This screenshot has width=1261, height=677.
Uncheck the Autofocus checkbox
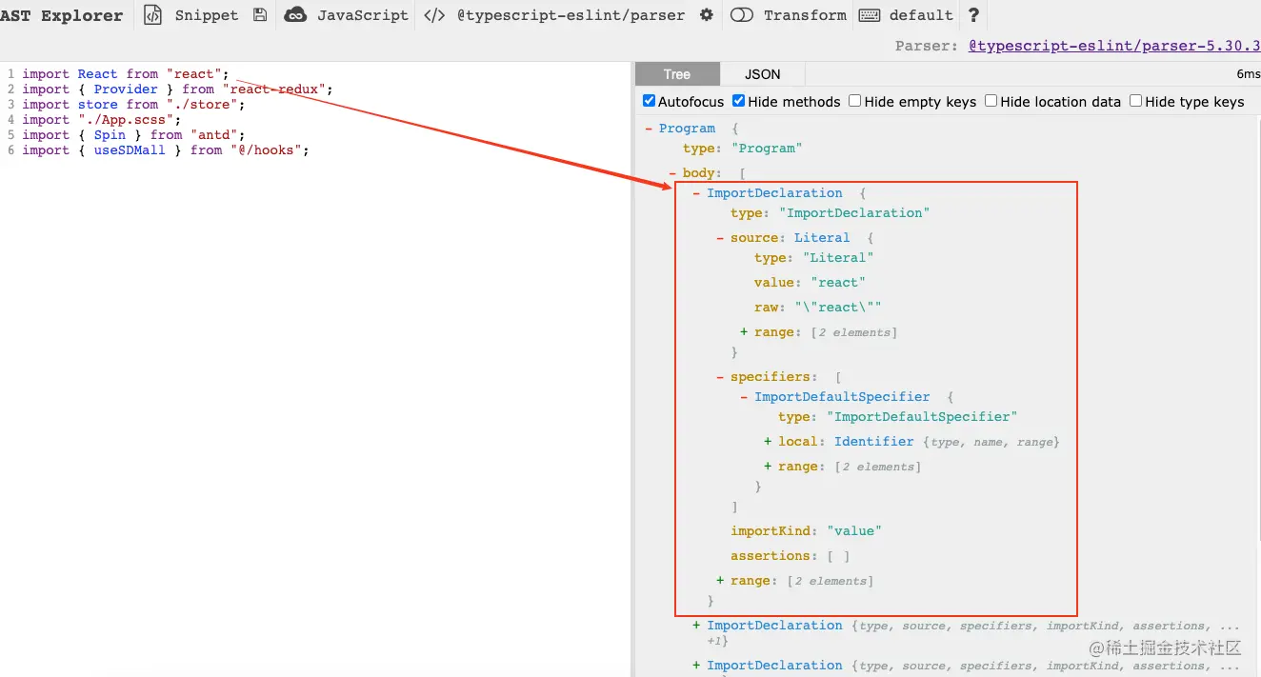(x=650, y=101)
